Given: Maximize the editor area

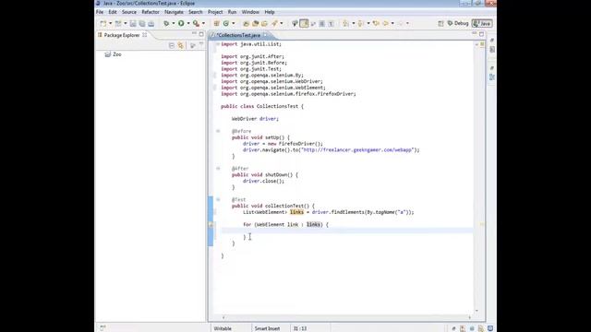Looking at the screenshot, I should pos(481,34).
